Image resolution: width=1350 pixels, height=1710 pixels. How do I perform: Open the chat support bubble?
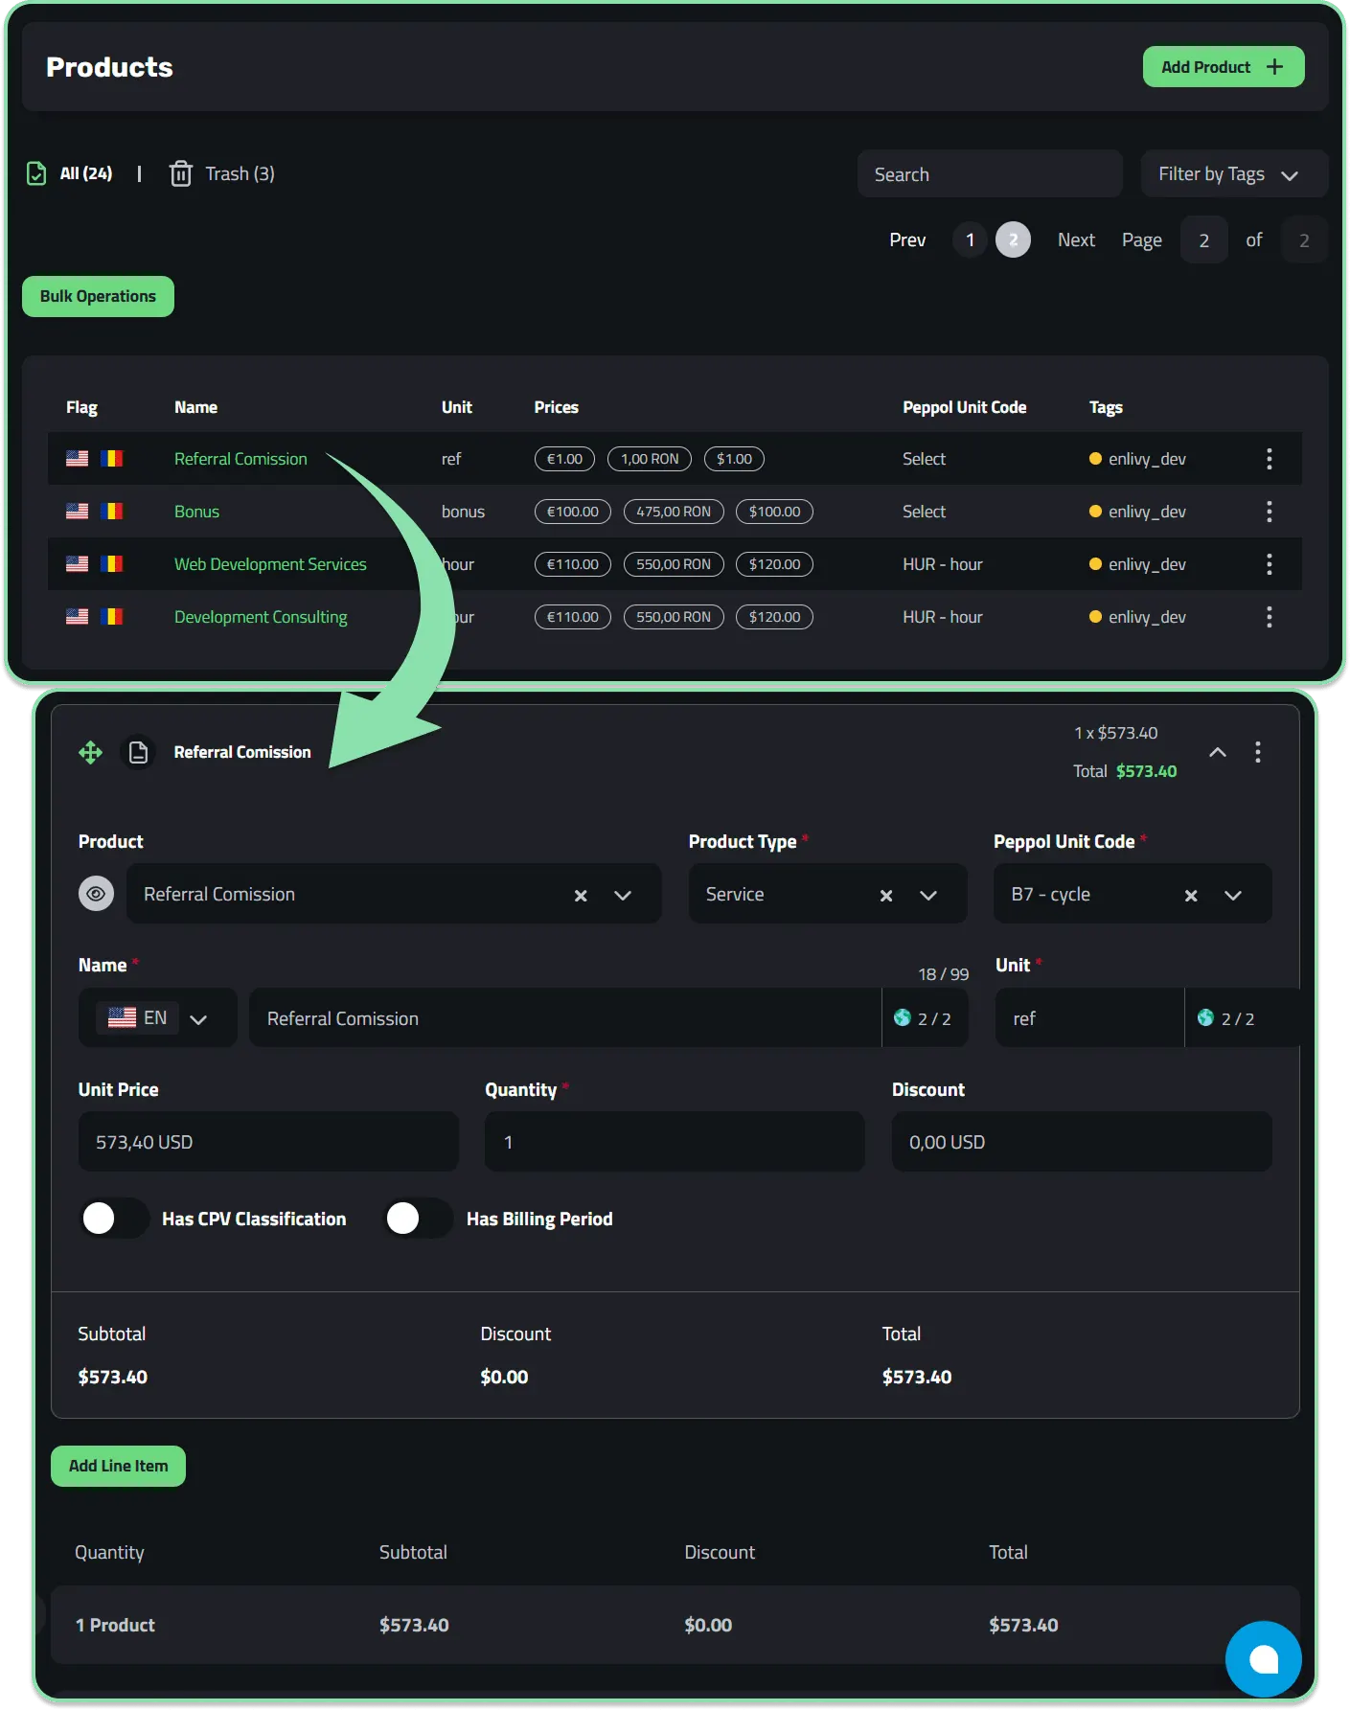click(x=1263, y=1658)
